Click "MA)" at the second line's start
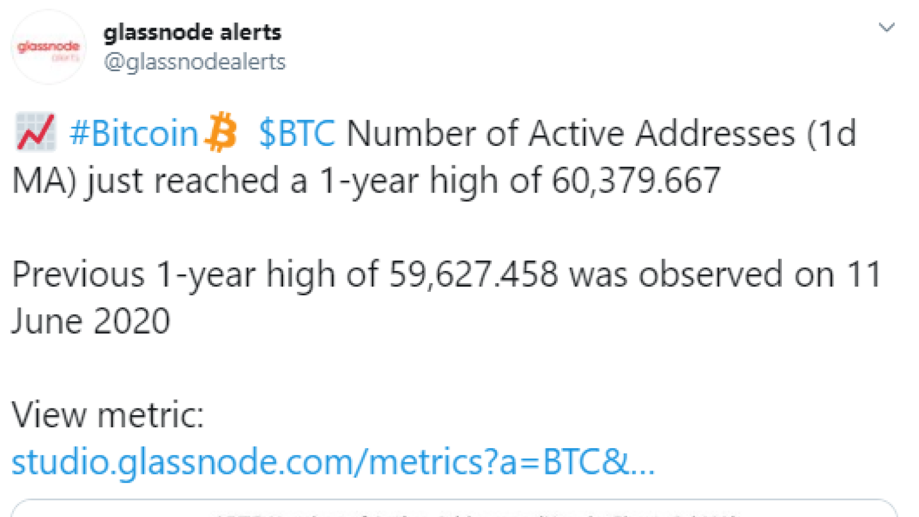The image size is (919, 517). tap(44, 182)
